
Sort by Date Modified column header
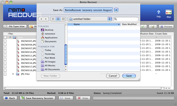[x=129, y=24]
